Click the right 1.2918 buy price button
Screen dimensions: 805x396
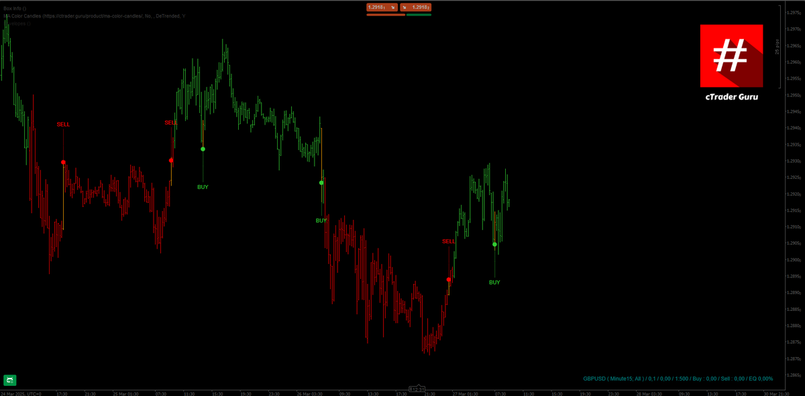[416, 7]
